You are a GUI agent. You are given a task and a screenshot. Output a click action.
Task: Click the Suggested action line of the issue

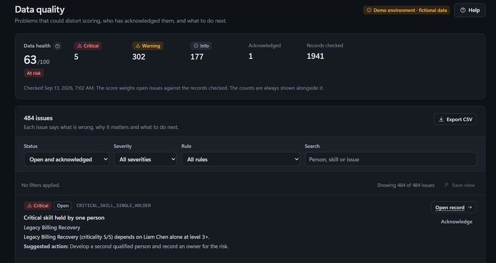pyautogui.click(x=126, y=246)
